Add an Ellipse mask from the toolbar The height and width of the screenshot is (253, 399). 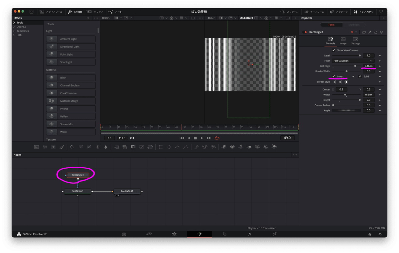click(x=169, y=147)
